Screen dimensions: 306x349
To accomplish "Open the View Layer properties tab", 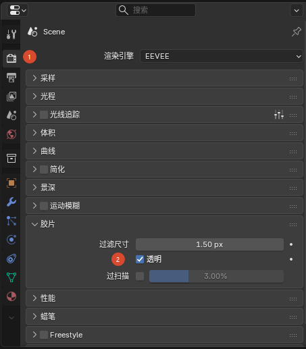I will pos(11,97).
